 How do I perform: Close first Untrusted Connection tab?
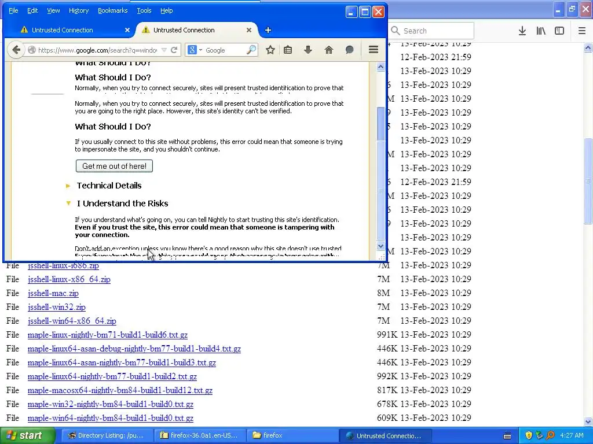127,30
